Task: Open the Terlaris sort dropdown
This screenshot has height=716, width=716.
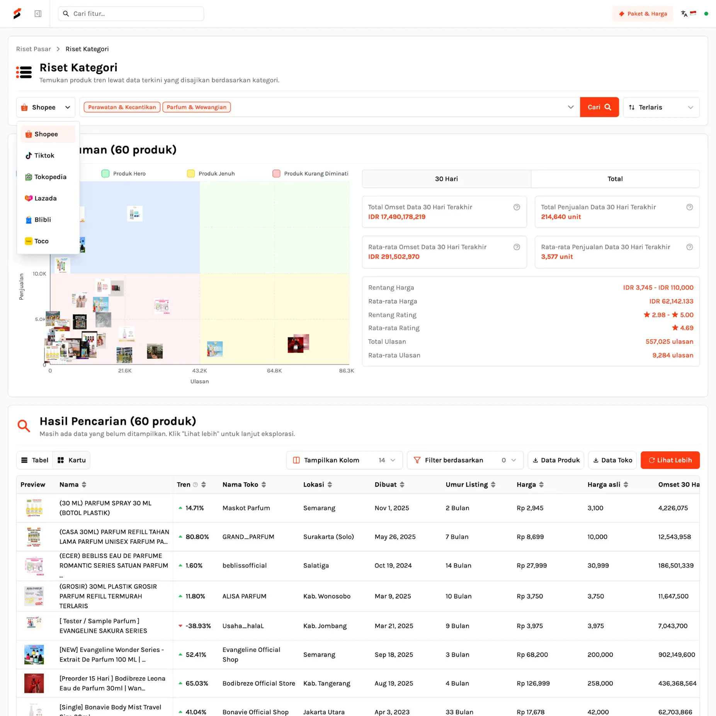Action: [x=661, y=107]
